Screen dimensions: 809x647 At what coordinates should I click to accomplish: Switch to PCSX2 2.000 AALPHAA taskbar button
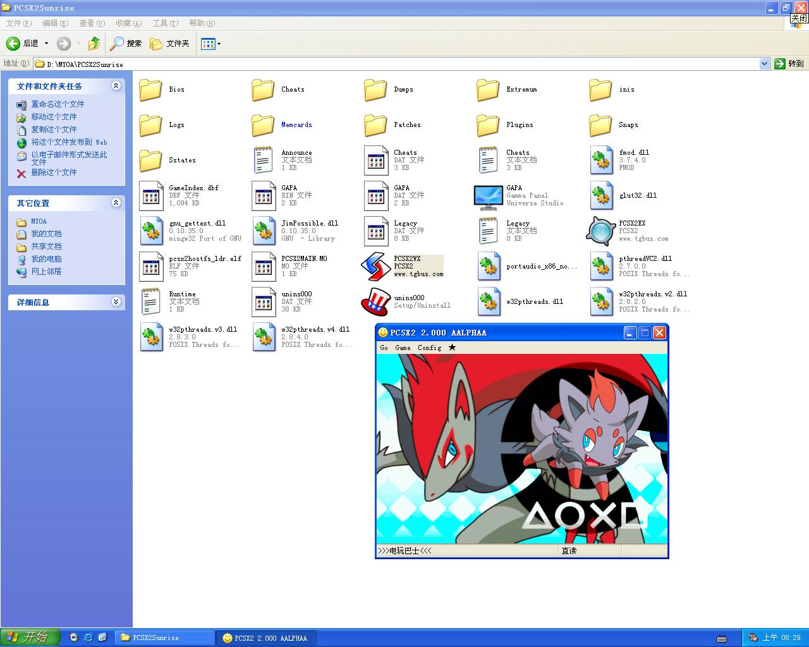(265, 638)
